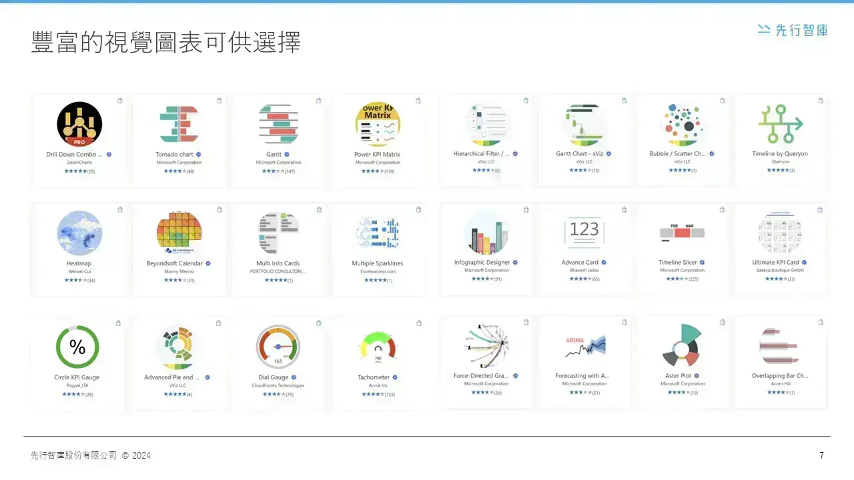Click the star rating under Timeline Slicer

point(676,279)
